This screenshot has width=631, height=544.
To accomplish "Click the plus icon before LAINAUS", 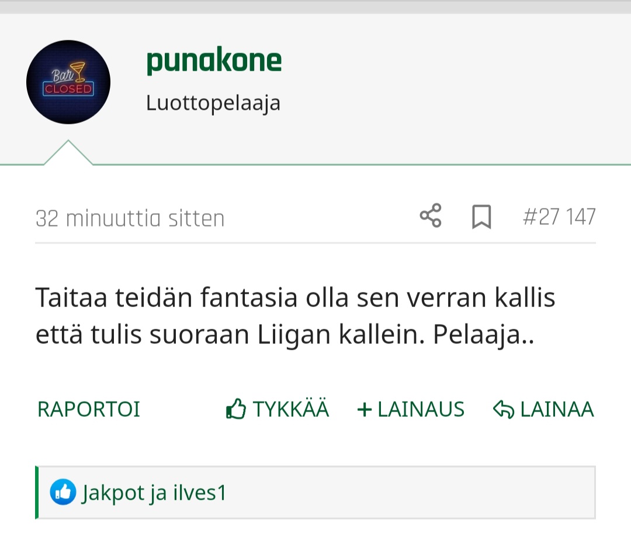I will point(364,410).
